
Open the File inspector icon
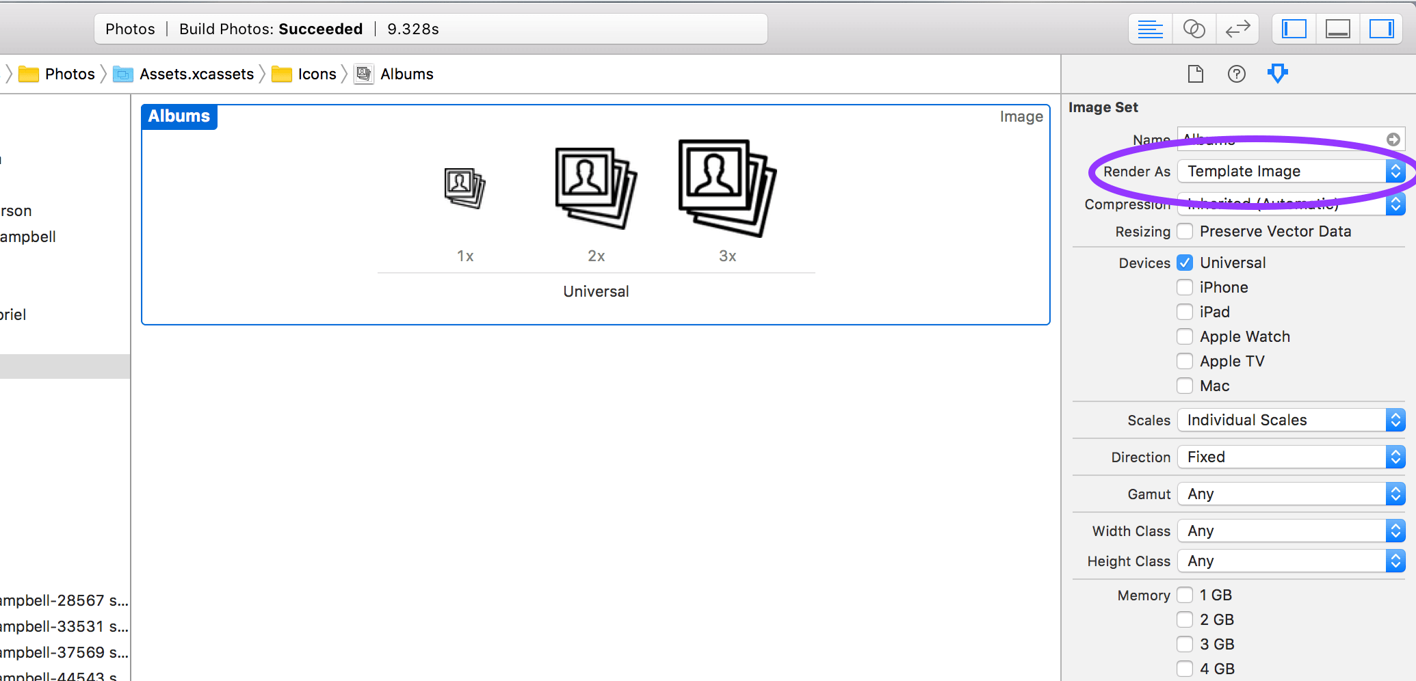tap(1195, 73)
